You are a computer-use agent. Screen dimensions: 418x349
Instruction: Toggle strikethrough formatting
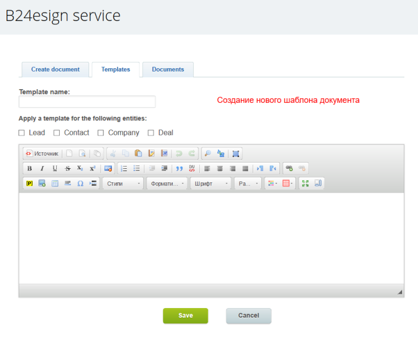[68, 168]
